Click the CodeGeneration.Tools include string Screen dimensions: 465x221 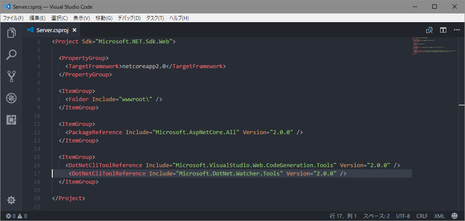point(254,165)
